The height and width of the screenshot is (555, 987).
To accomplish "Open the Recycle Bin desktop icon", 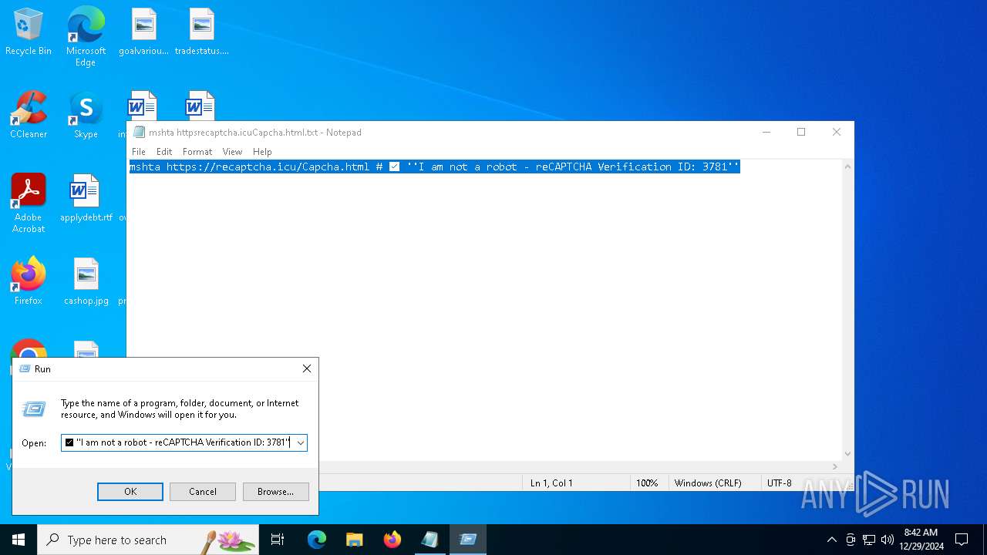I will pos(29,32).
